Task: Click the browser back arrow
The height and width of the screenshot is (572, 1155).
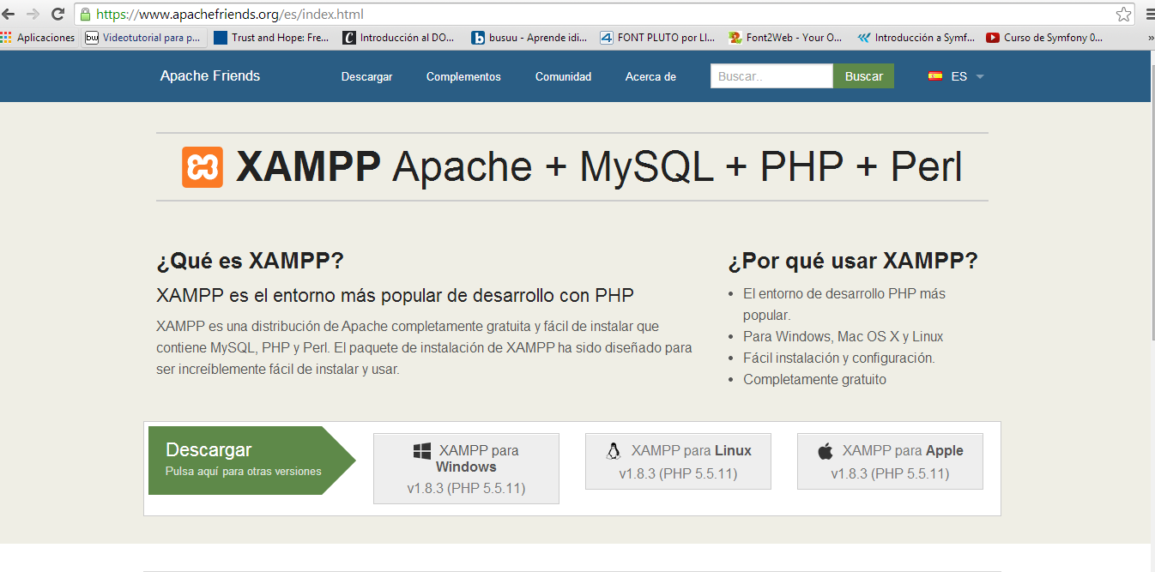Action: click(x=9, y=14)
